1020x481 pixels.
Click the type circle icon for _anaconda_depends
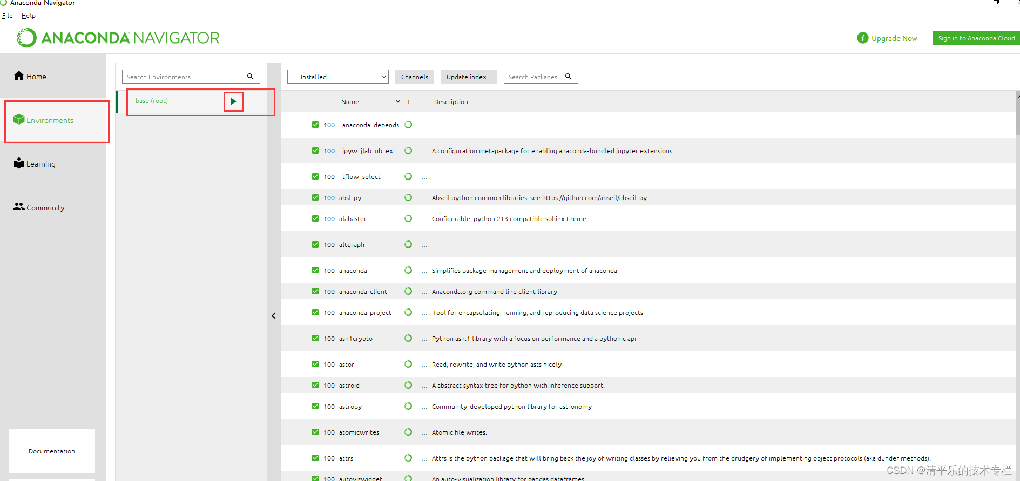408,125
